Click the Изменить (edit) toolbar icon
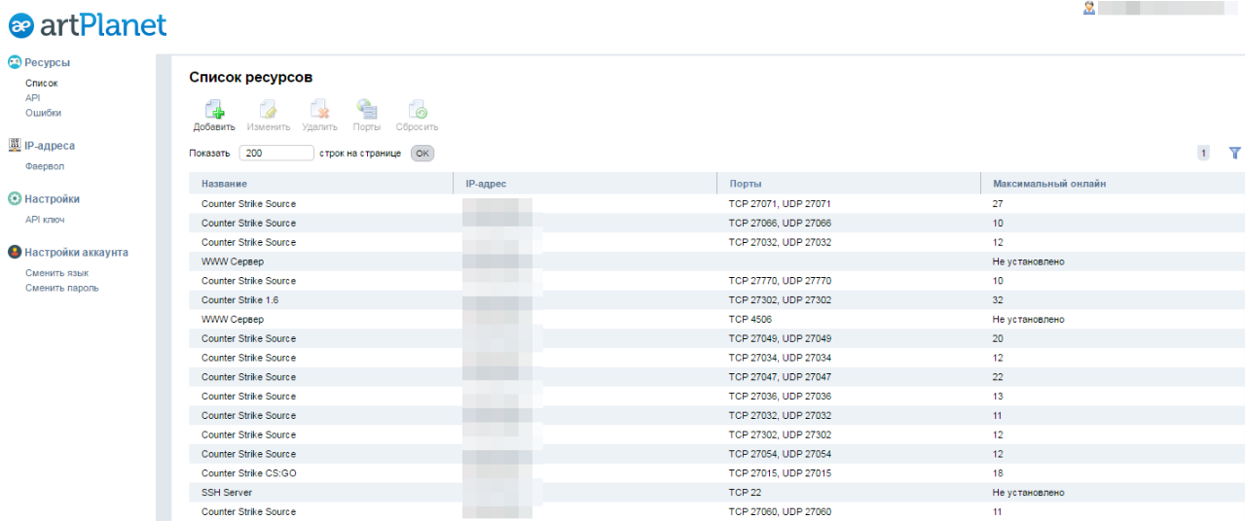Viewport: 1245px width, 521px height. [x=268, y=110]
